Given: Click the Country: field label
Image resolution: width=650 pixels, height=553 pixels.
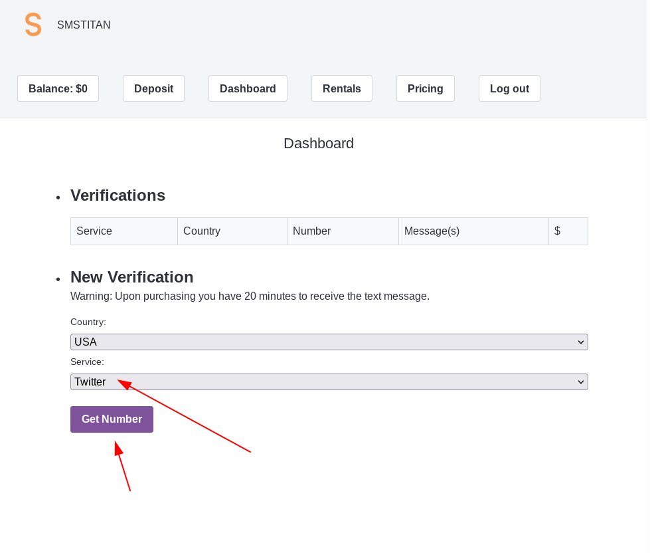Looking at the screenshot, I should click(88, 322).
